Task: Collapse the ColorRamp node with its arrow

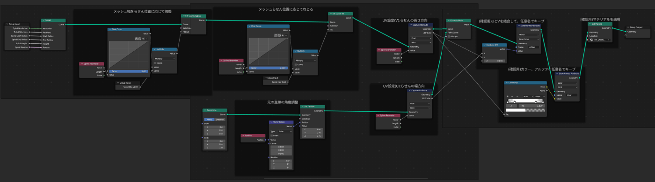Action: point(506,83)
